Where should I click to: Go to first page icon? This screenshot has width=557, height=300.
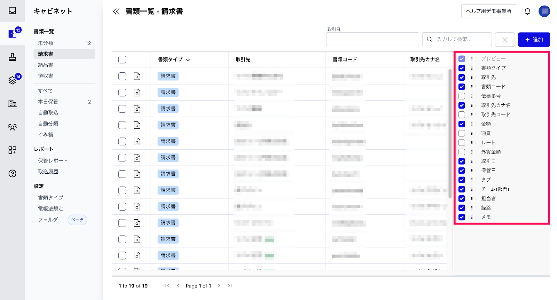pos(167,286)
